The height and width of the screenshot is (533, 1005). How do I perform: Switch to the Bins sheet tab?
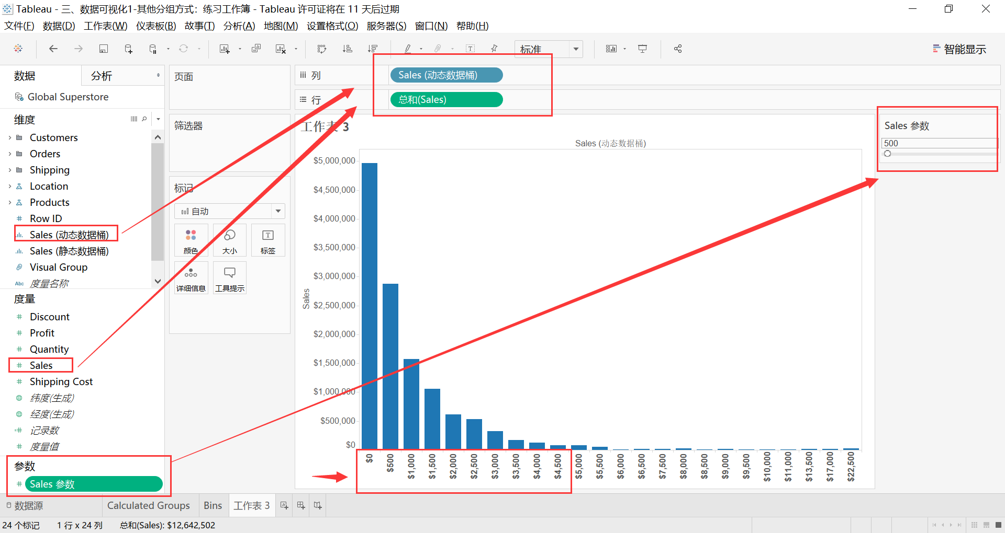(213, 505)
